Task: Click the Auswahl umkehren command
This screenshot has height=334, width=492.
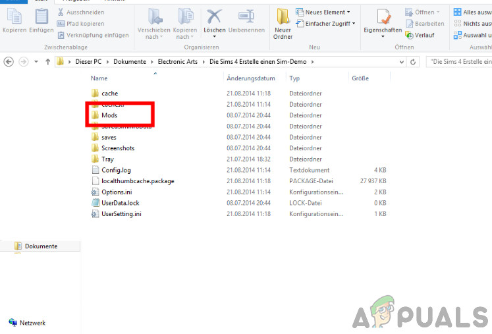Action: (x=472, y=35)
